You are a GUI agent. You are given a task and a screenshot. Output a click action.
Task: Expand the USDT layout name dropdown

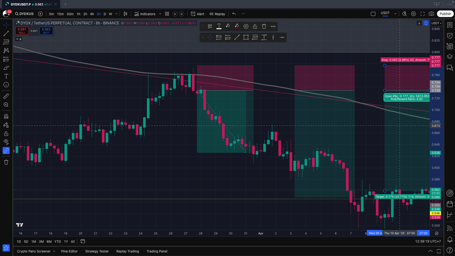395,14
